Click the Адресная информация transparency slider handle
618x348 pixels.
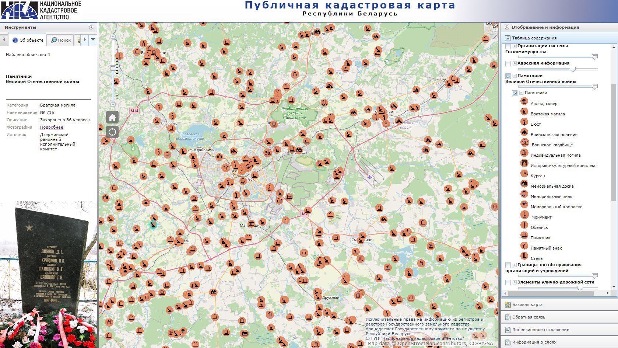click(x=572, y=69)
